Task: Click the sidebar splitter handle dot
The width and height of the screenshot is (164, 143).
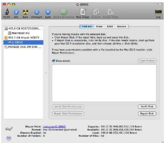Action: 46,72
